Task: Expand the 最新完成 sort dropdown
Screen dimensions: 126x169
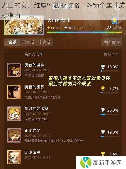Action: click(34, 54)
